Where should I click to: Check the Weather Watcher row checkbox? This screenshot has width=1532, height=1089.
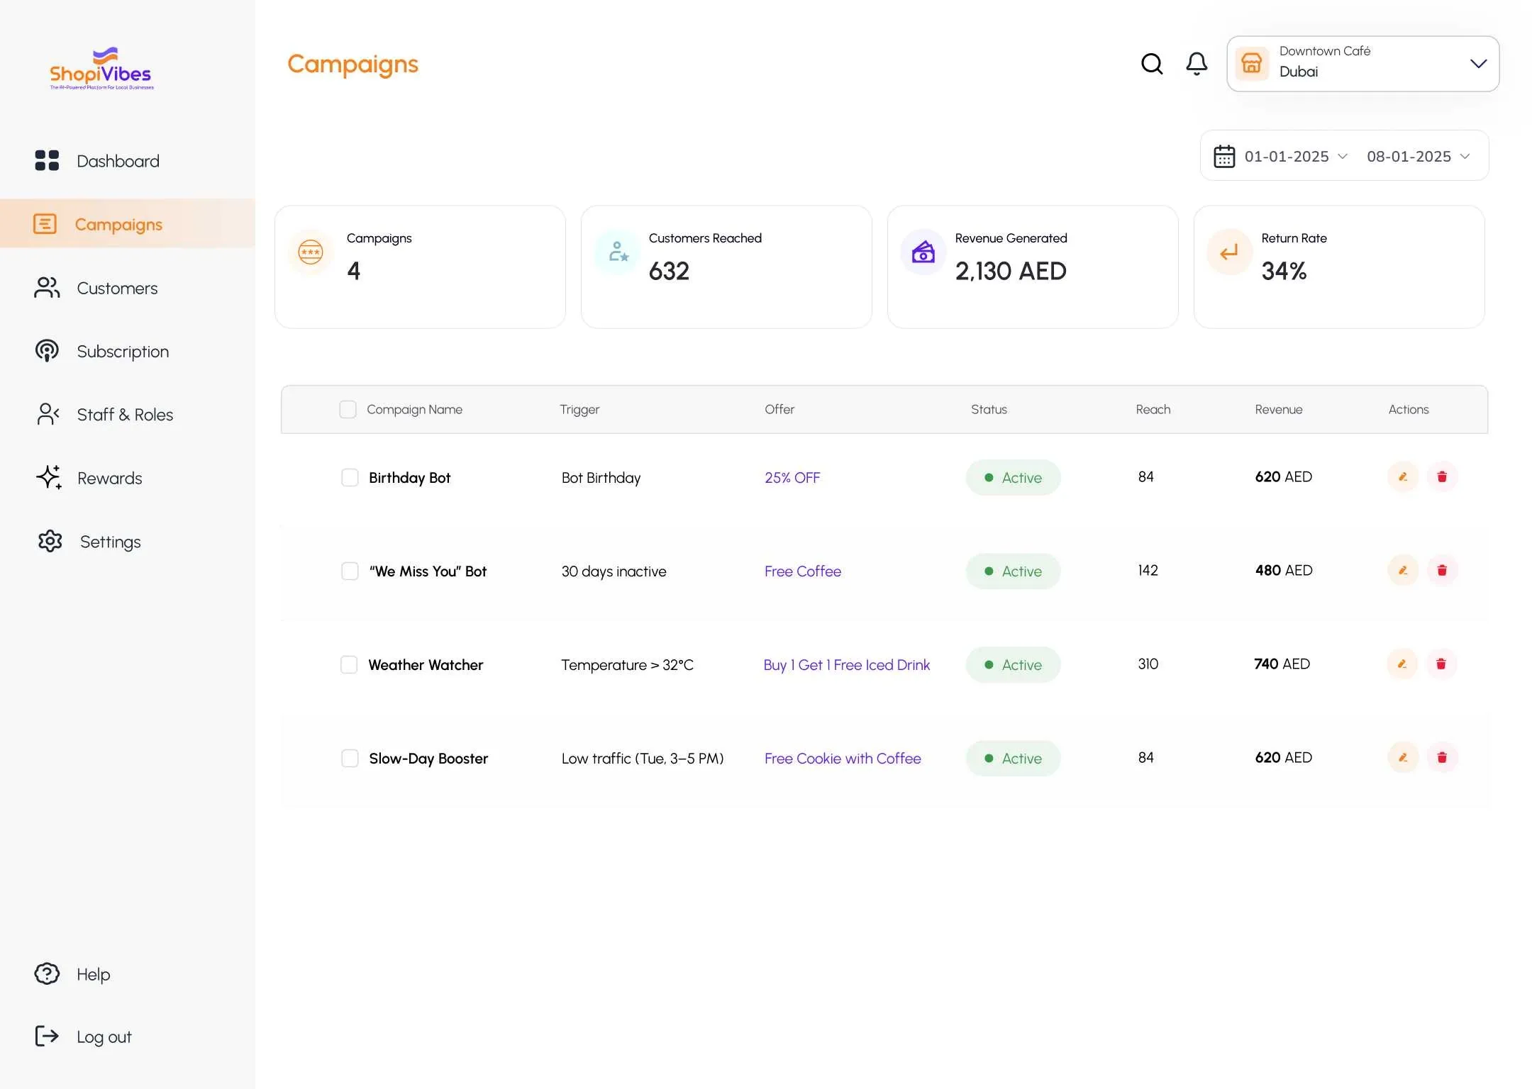tap(349, 664)
